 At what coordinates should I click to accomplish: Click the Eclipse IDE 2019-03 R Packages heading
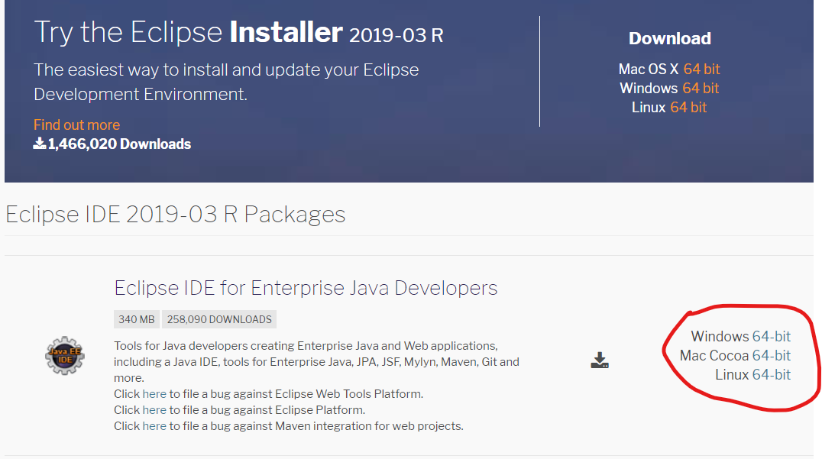(x=176, y=215)
